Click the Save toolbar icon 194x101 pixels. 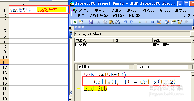91,22
